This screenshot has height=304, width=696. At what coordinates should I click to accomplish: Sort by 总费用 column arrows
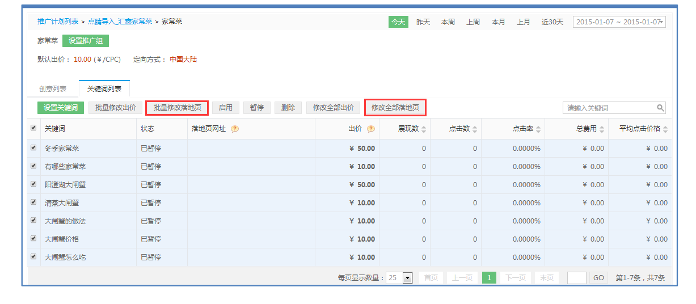click(x=602, y=129)
